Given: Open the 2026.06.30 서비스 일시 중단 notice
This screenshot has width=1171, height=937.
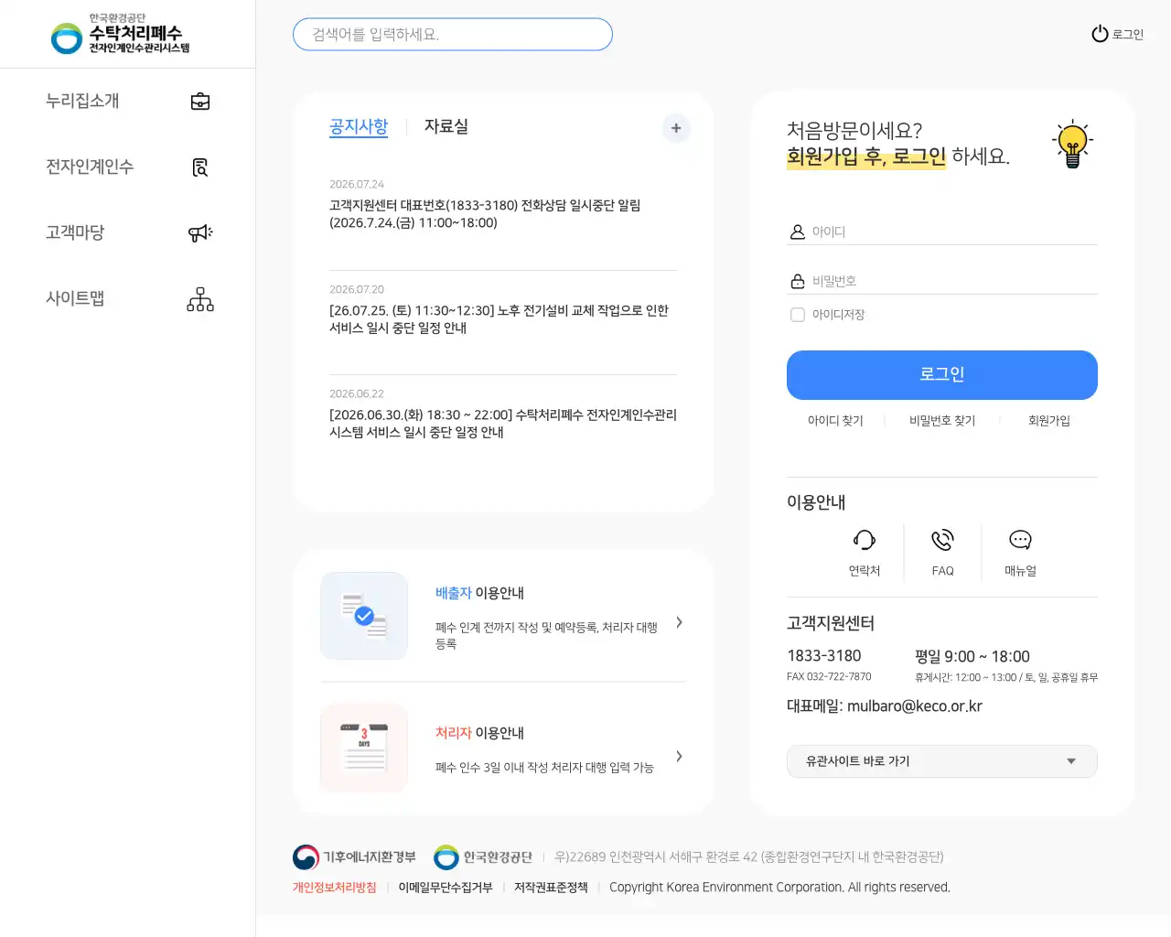Looking at the screenshot, I should pos(503,424).
